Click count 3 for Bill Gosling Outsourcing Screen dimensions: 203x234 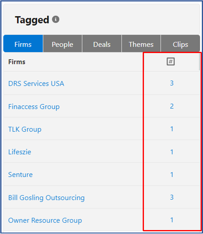pyautogui.click(x=171, y=197)
